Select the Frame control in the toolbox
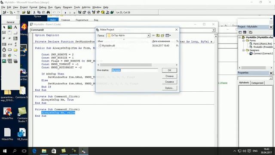This screenshot has height=155, width=275. (10, 33)
